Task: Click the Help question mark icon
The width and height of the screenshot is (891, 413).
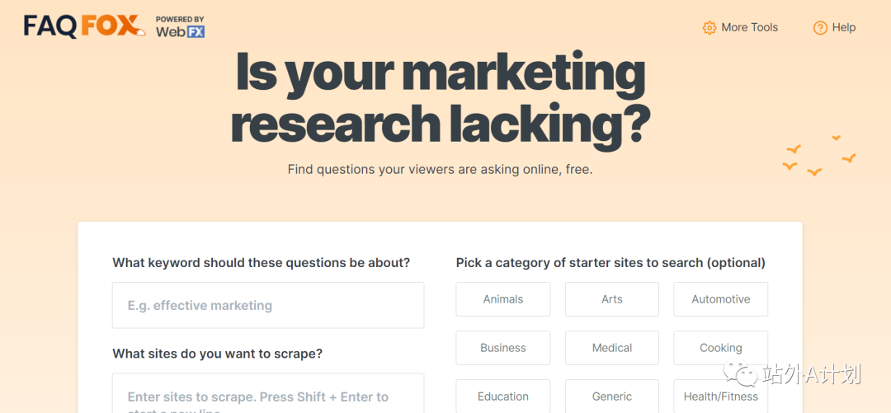Action: 820,28
